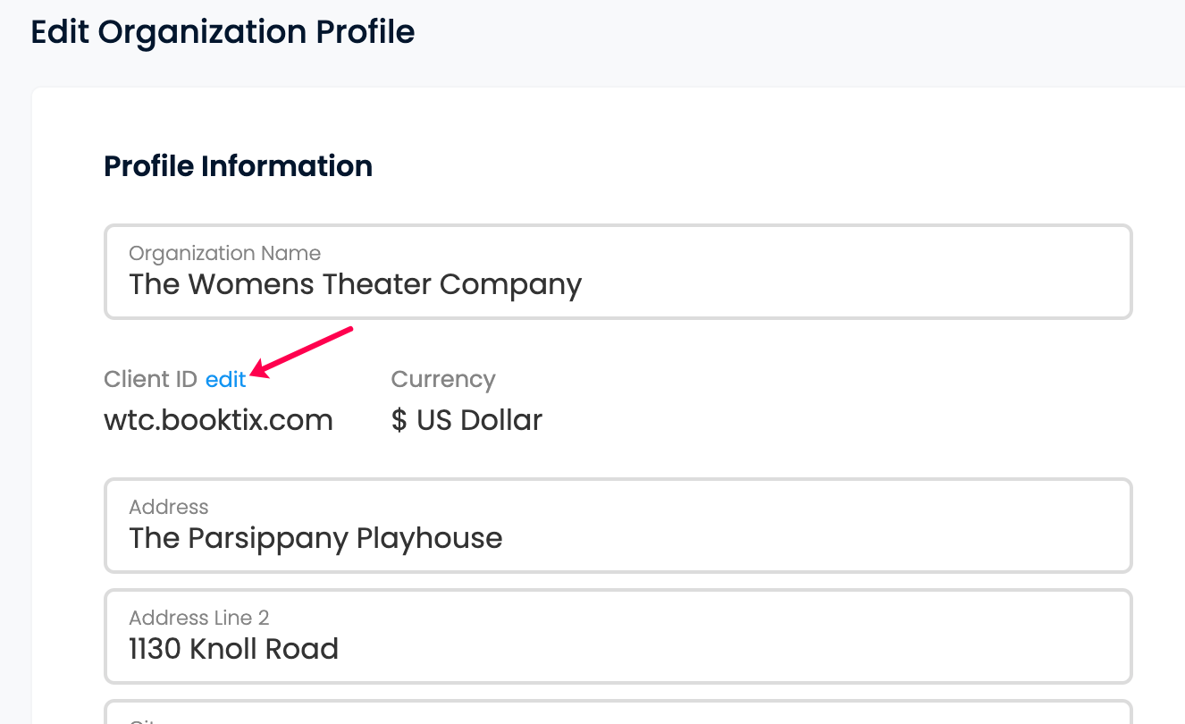Place cursor in 1130 Knoll Road text
This screenshot has width=1185, height=724.
pos(233,649)
